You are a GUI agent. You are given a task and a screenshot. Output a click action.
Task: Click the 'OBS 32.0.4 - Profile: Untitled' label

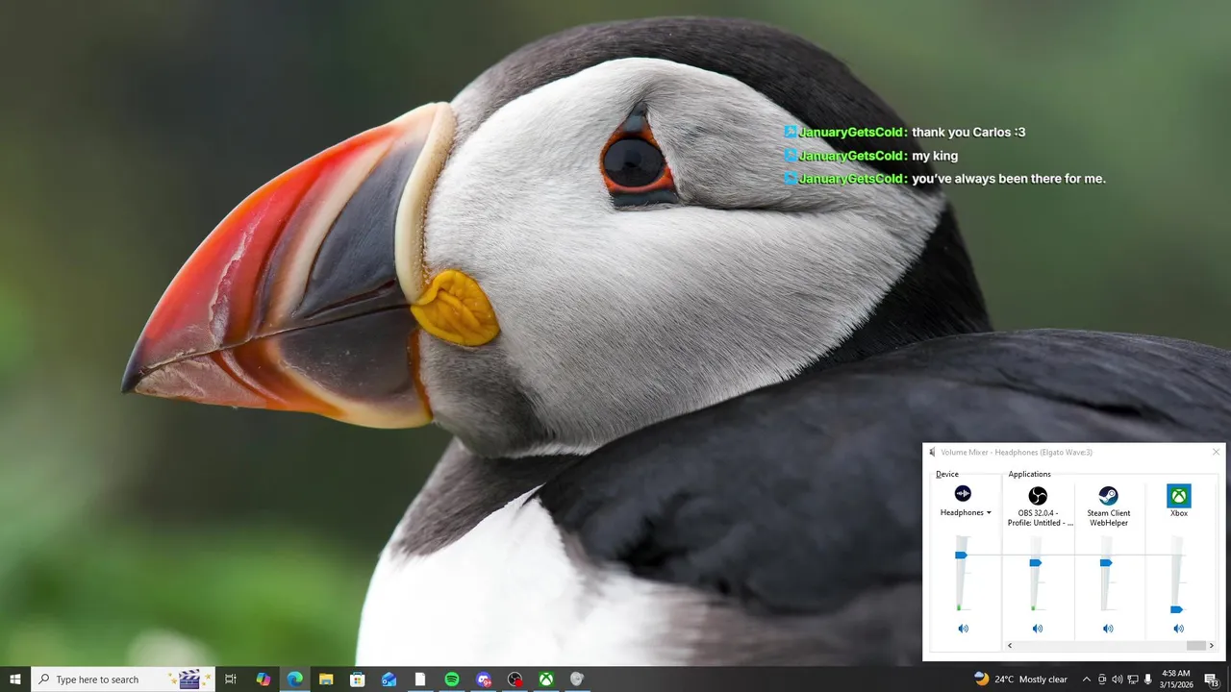coord(1039,518)
